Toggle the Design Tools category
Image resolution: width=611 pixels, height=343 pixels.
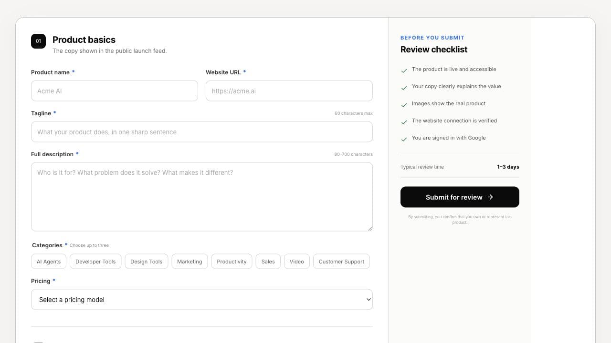pos(146,262)
